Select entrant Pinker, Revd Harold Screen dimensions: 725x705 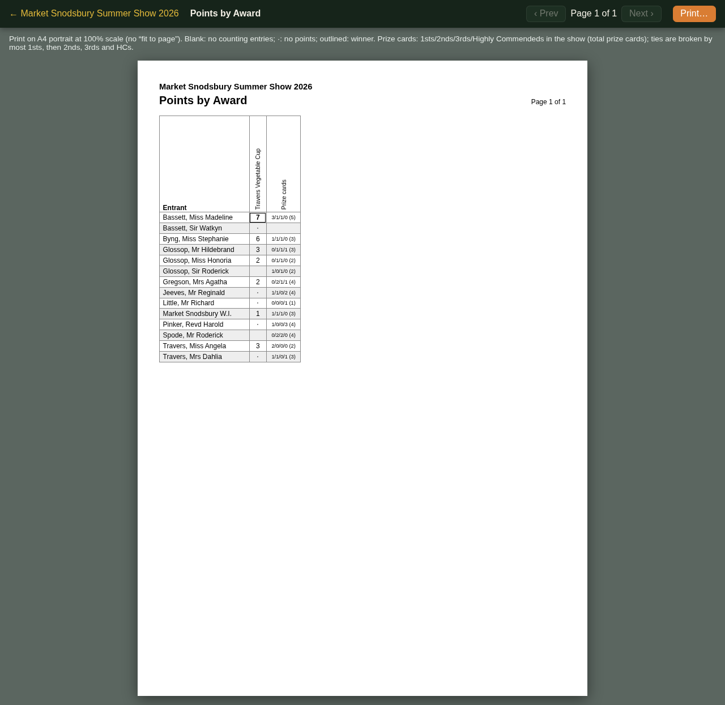[204, 324]
